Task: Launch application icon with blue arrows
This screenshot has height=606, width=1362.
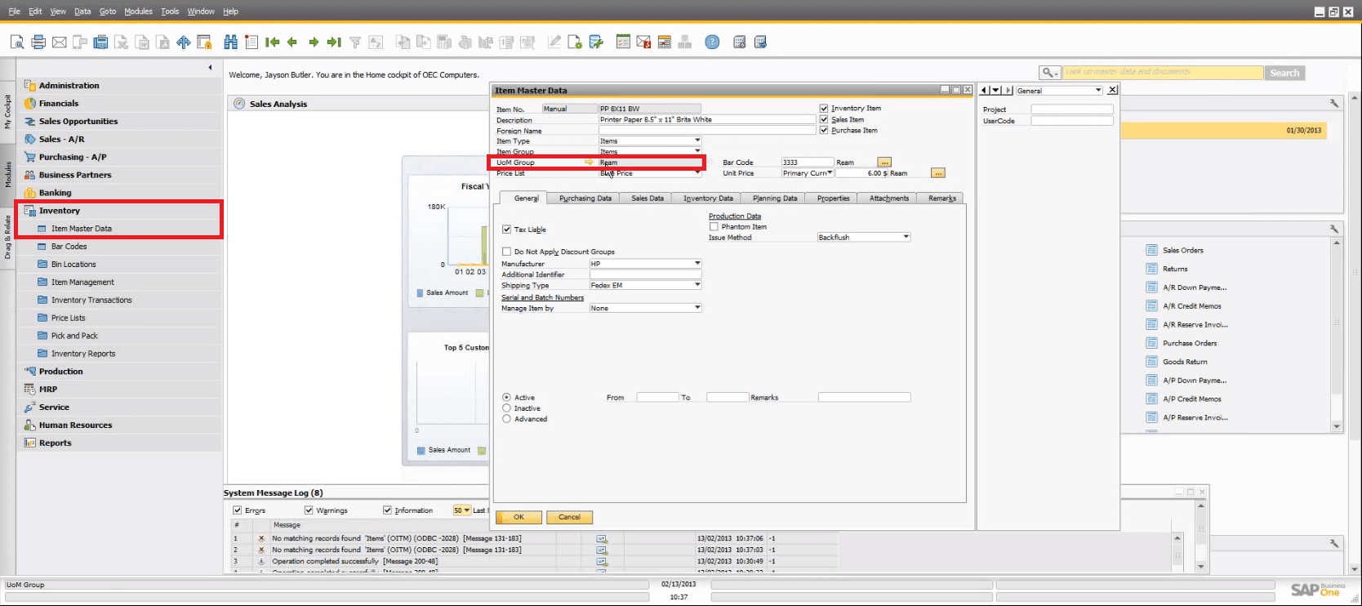Action: pos(184,42)
